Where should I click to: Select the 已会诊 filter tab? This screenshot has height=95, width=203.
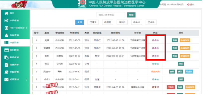pyautogui.click(x=151, y=22)
